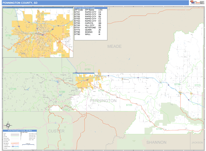206x151 pixels.
Task: Click the MEADE county label
Action: 114,46
